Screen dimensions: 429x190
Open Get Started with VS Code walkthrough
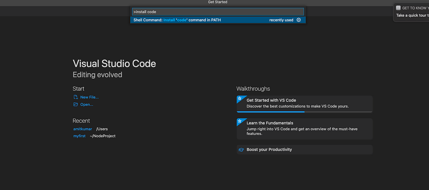click(305, 104)
